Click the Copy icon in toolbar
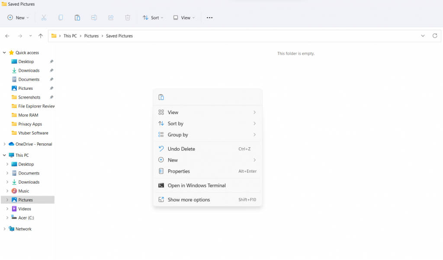Viewport: 443px width, 260px height. click(61, 18)
